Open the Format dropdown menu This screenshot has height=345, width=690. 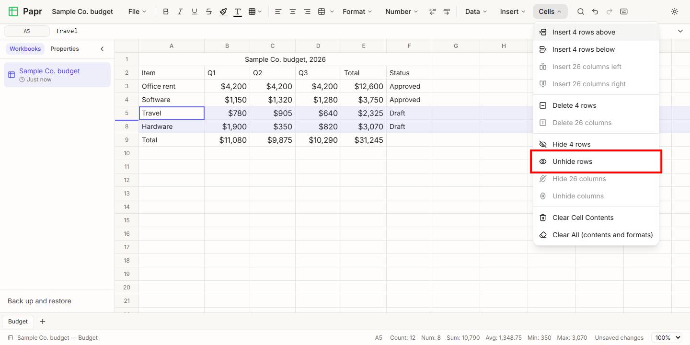(357, 11)
